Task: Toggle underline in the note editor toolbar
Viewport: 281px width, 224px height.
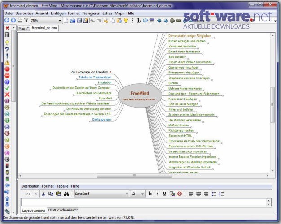Action: pyautogui.click(x=164, y=194)
